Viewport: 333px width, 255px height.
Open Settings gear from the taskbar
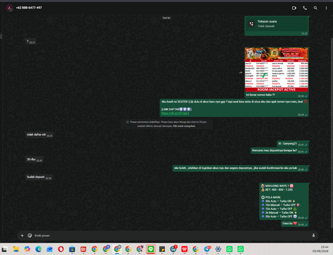pos(218,249)
